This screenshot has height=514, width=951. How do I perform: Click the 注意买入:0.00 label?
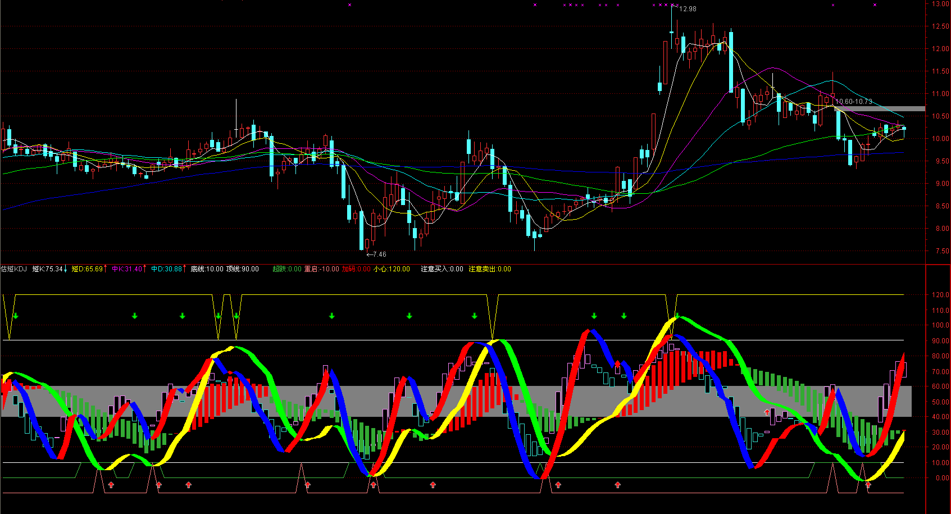(442, 269)
